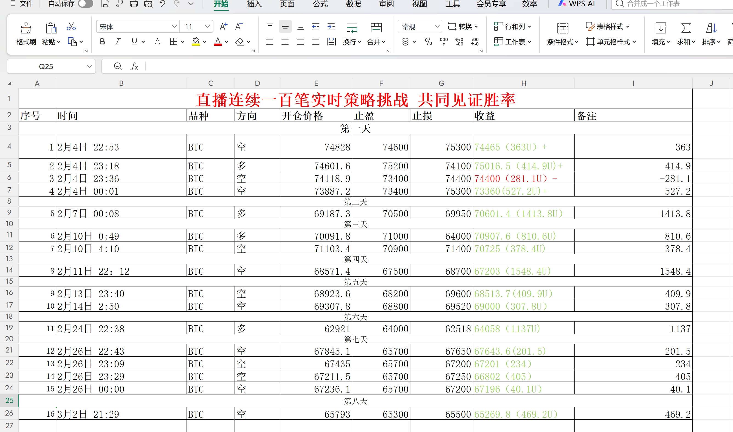Click the Undo arrow icon
This screenshot has width=733, height=432.
tap(162, 4)
